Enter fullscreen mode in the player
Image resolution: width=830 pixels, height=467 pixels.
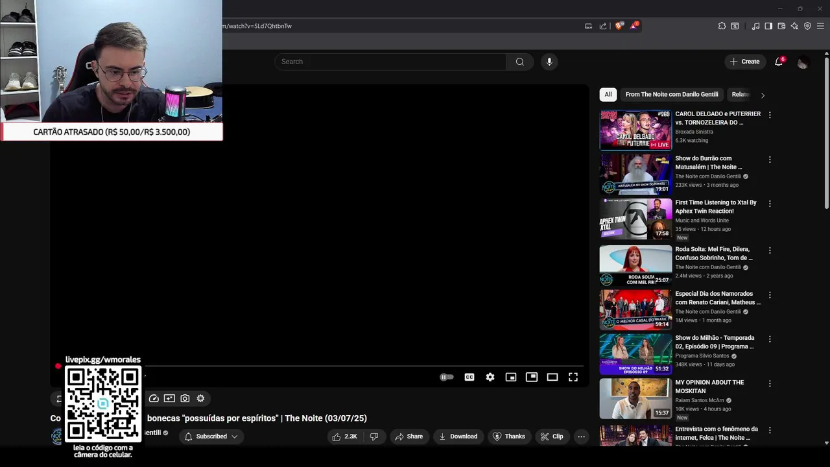tap(573, 377)
